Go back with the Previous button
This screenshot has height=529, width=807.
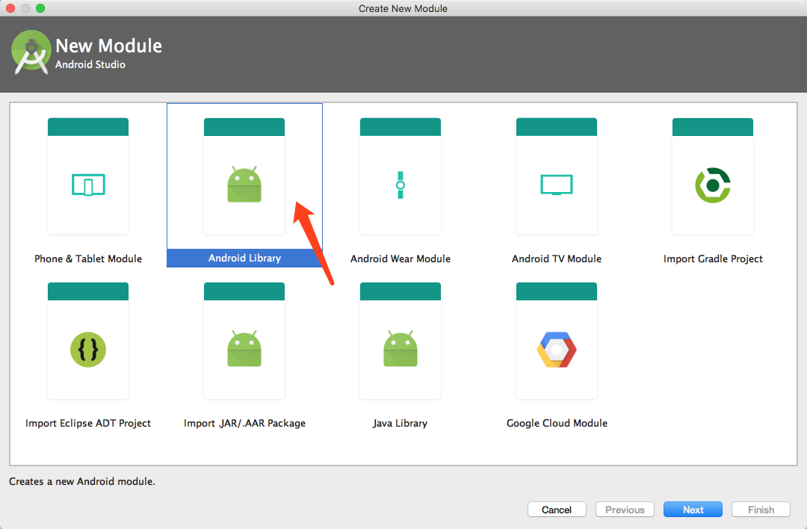click(625, 510)
